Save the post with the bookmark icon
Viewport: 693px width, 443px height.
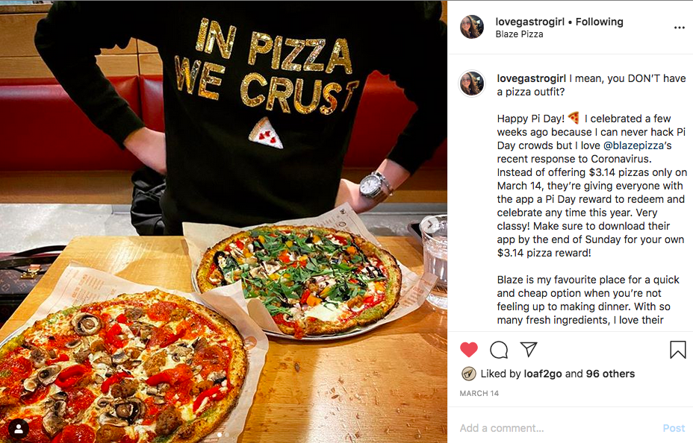click(x=677, y=350)
